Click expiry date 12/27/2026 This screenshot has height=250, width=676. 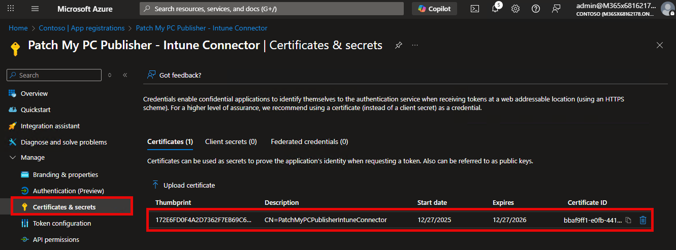point(509,220)
